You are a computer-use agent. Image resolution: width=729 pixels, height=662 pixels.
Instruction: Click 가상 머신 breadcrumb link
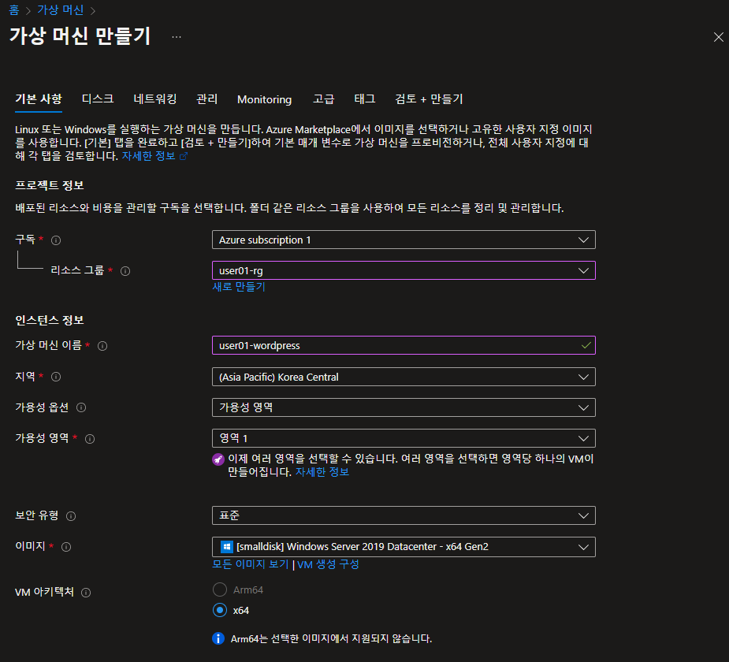click(61, 9)
